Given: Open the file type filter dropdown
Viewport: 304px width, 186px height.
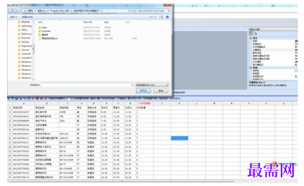Looking at the screenshot, I should coord(152,85).
